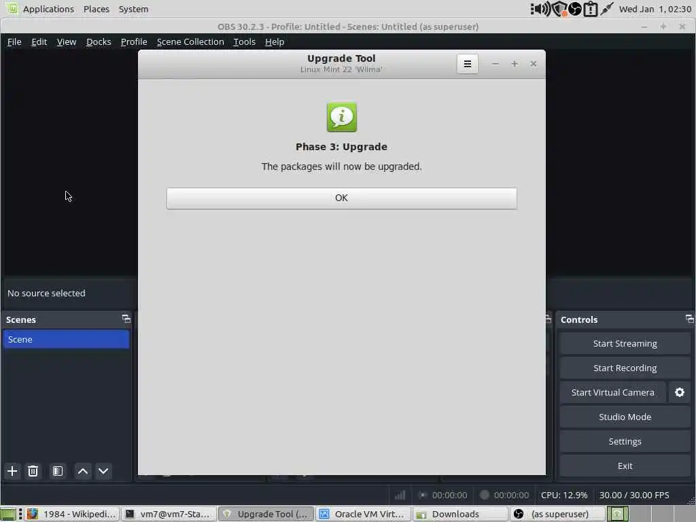Move the scene down with the down arrow
Image resolution: width=696 pixels, height=522 pixels.
[x=103, y=471]
